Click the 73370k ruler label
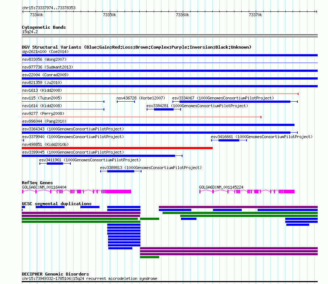 (255, 15)
